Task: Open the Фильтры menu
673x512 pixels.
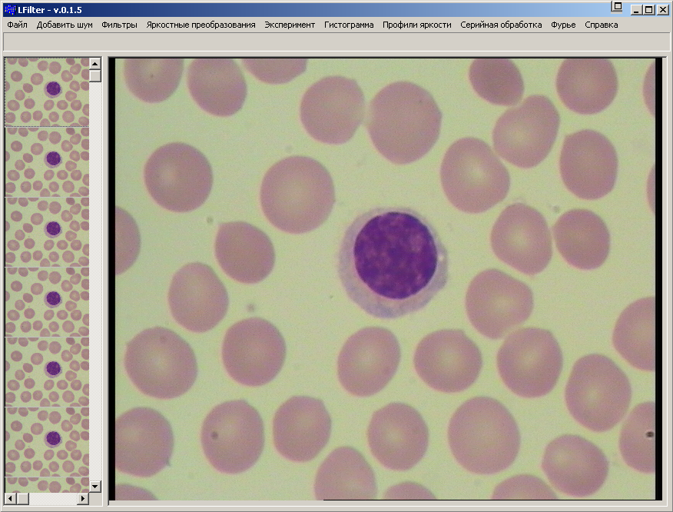Action: point(119,25)
